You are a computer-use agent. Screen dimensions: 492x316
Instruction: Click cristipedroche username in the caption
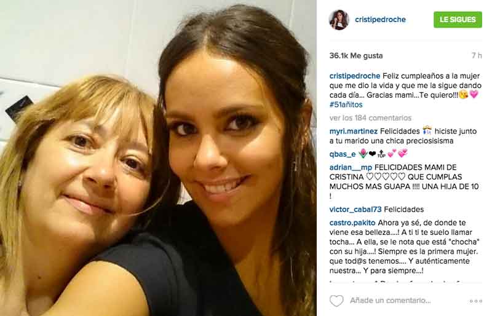355,76
